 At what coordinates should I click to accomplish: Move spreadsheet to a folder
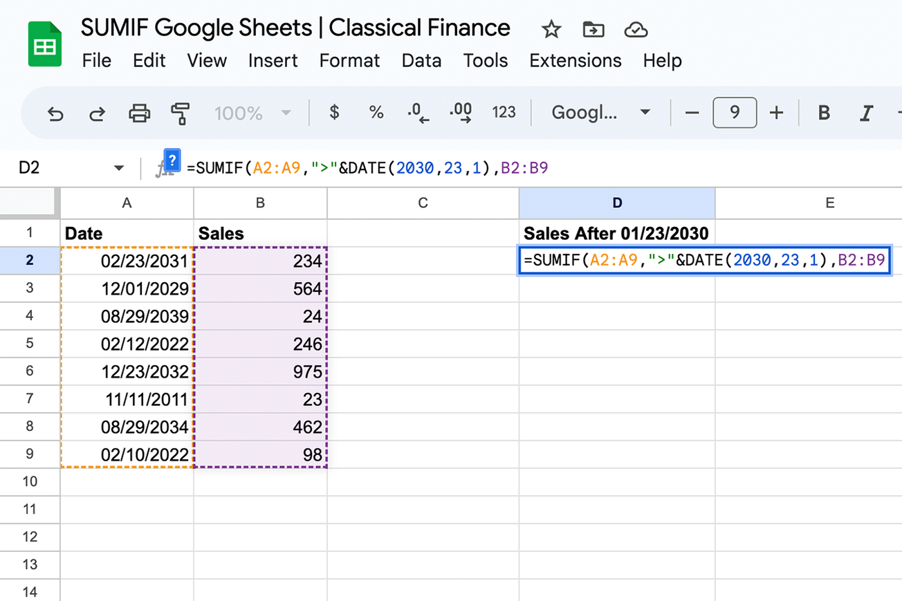click(593, 29)
